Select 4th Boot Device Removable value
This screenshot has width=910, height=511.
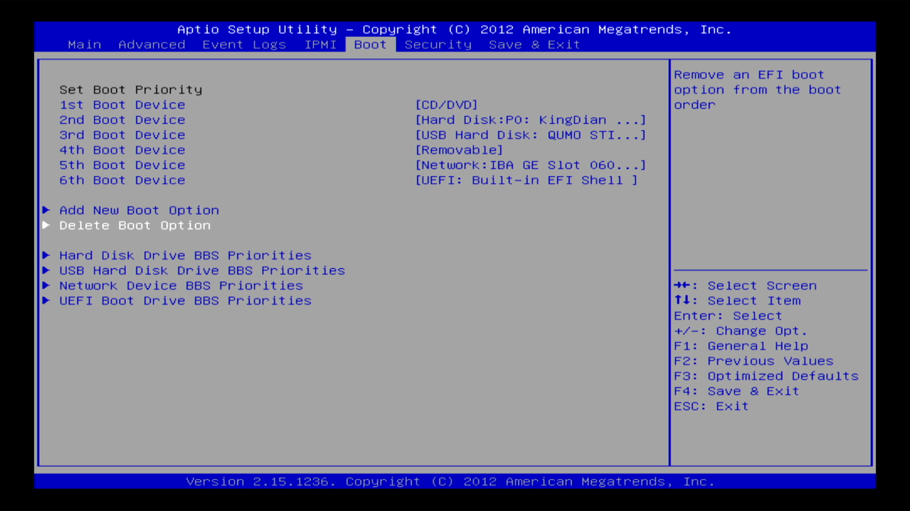click(459, 150)
